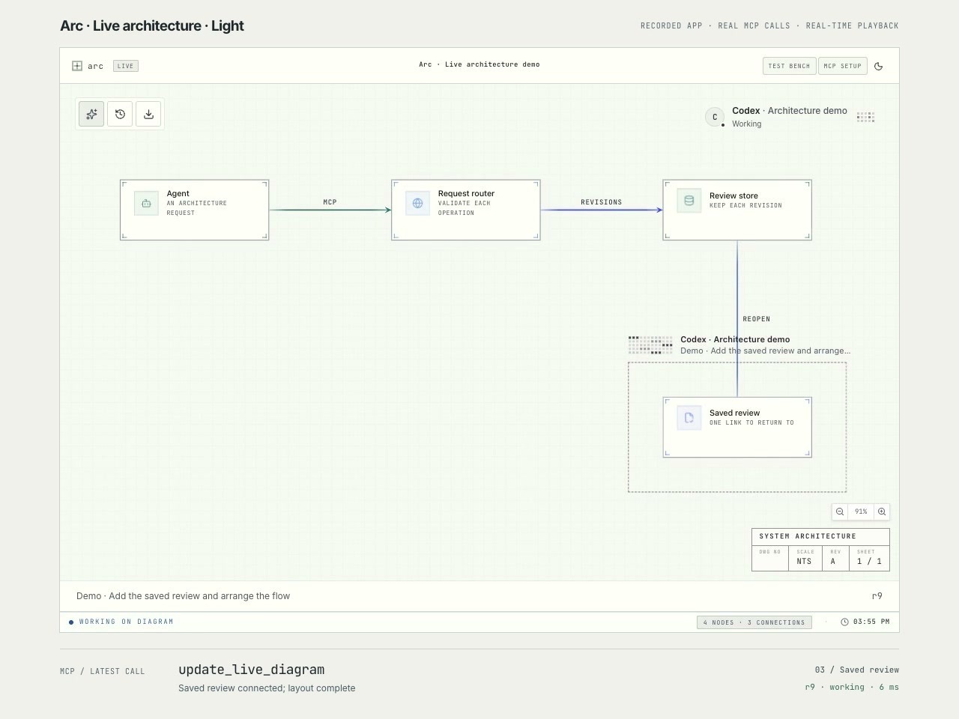The height and width of the screenshot is (719, 959).
Task: Click the 4 NODES · 3 CONNECTIONS badge
Action: (754, 622)
